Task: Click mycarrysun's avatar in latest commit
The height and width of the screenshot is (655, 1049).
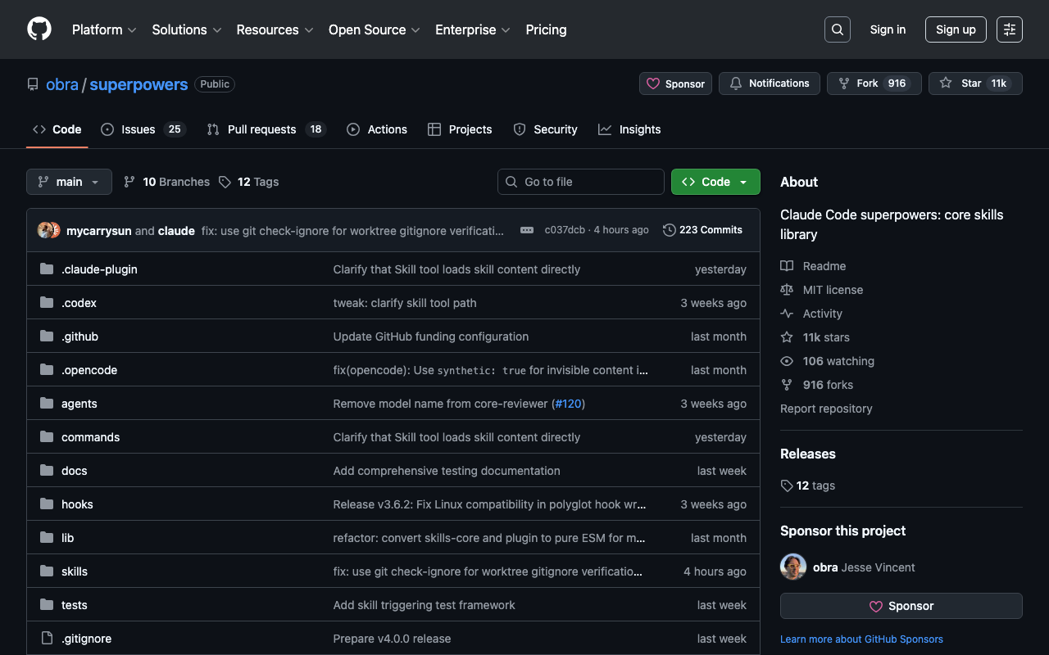Action: click(46, 230)
